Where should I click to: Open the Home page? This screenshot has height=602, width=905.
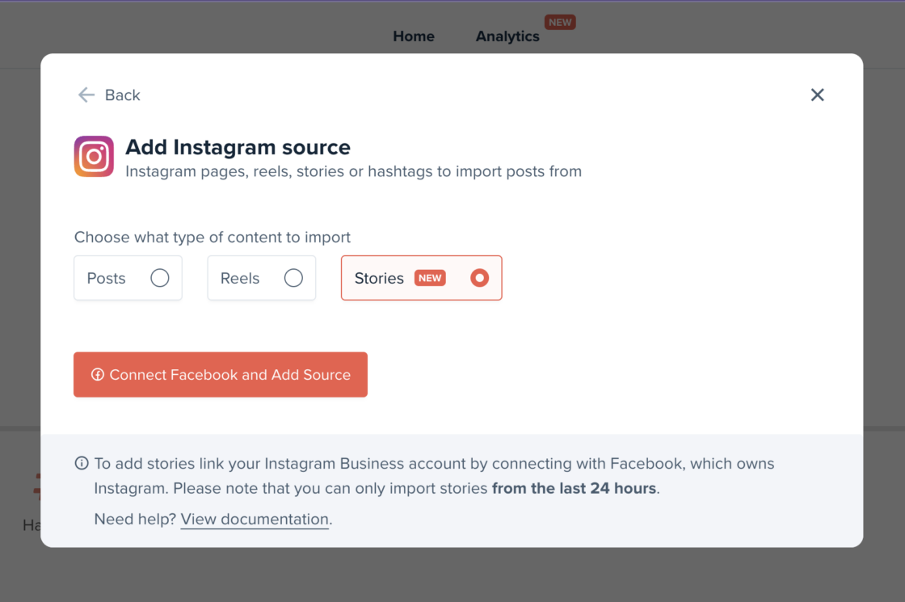coord(413,36)
